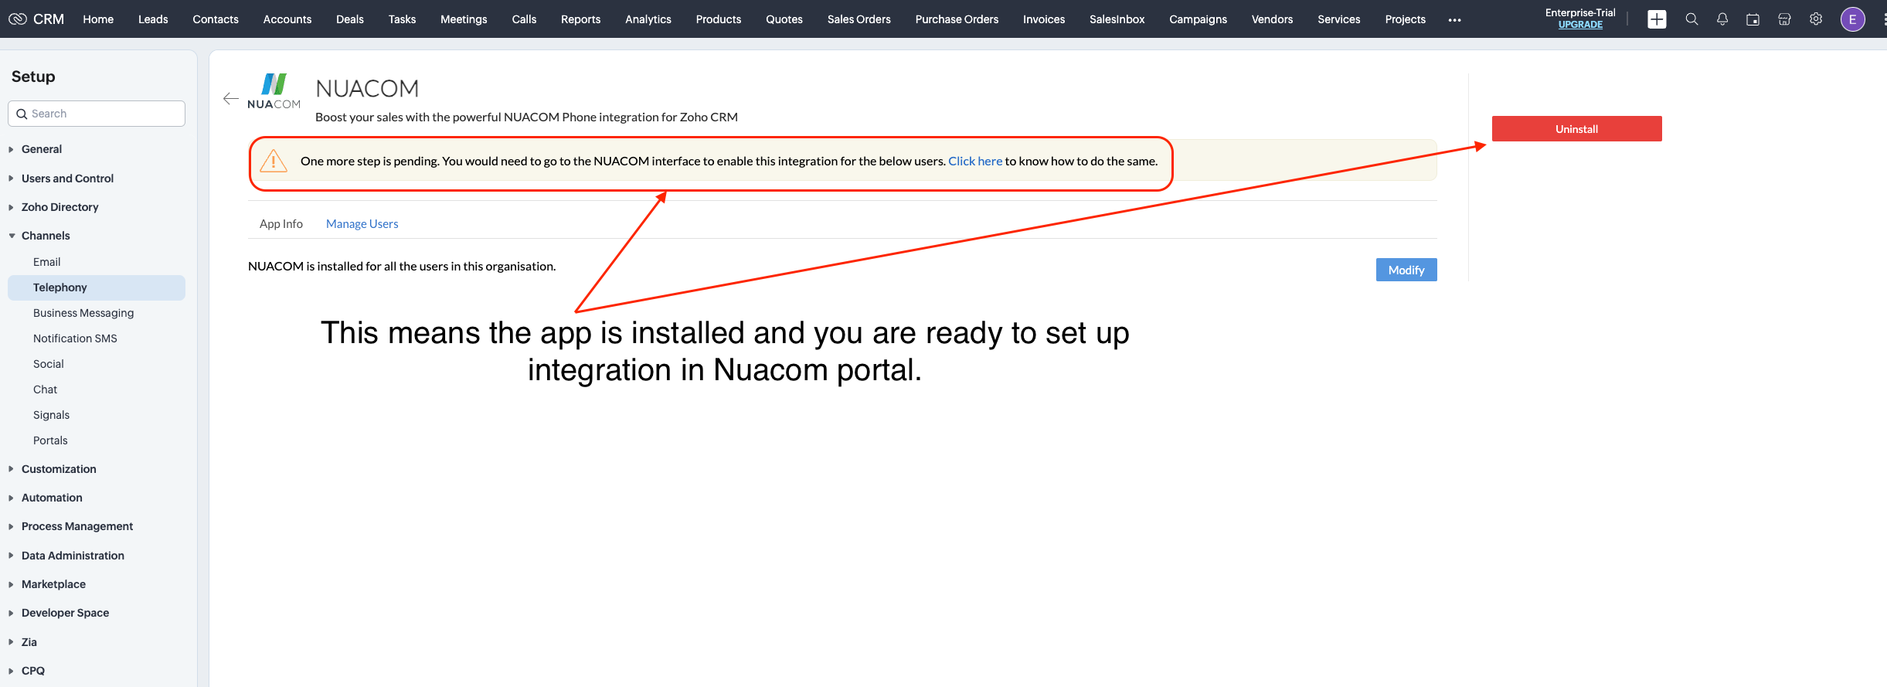Open the user profile avatar E
Image resolution: width=1887 pixels, height=687 pixels.
click(1852, 19)
